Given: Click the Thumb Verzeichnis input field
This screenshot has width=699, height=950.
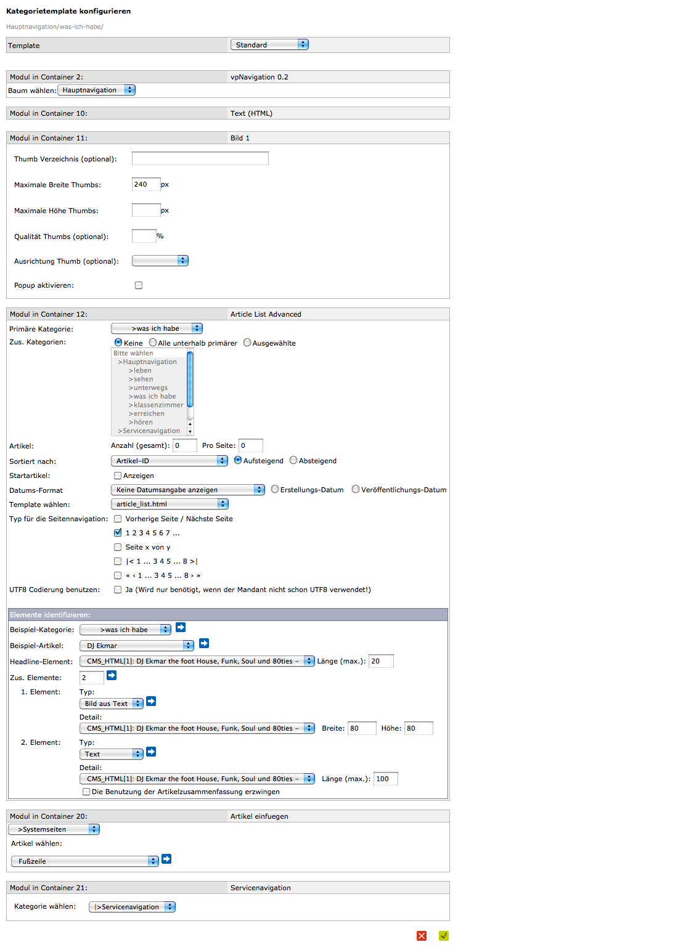Looking at the screenshot, I should 200,159.
